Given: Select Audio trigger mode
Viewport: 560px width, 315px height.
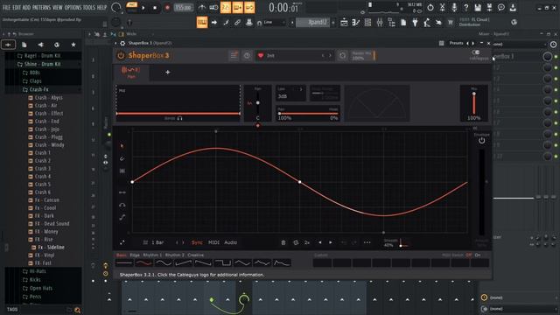Looking at the screenshot, I should (231, 242).
